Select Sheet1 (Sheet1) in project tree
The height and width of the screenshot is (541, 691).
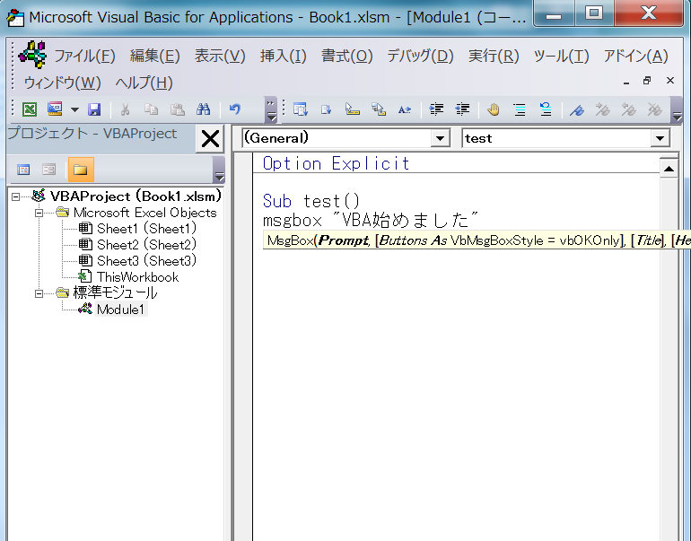(146, 229)
